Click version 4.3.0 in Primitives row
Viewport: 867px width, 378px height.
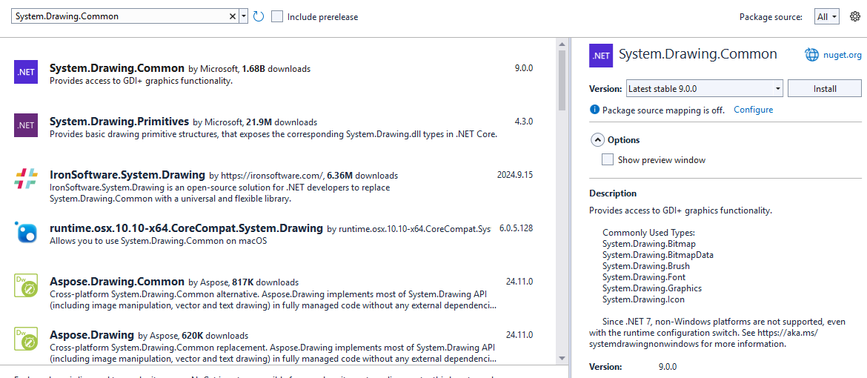pyautogui.click(x=524, y=122)
